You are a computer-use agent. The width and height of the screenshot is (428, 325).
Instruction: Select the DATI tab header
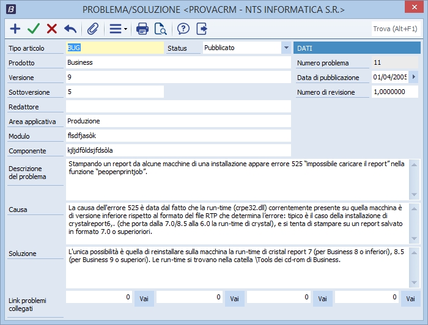(357, 48)
